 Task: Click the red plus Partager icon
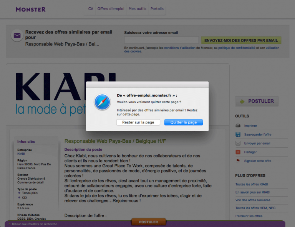coord(238,152)
